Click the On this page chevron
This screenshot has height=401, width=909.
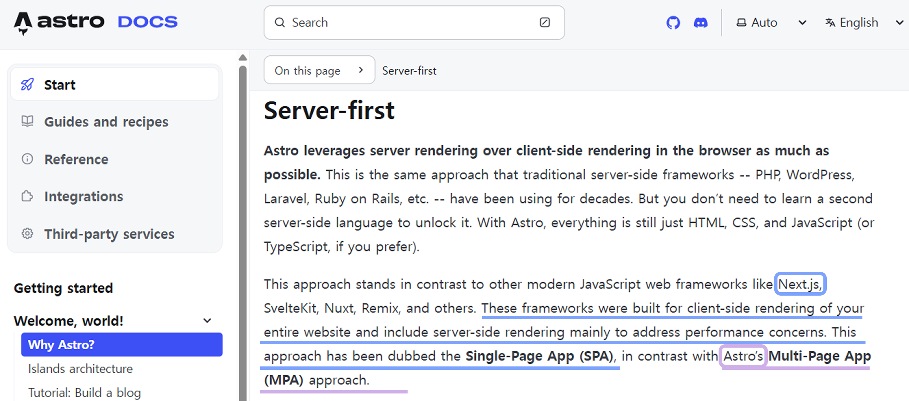(360, 70)
